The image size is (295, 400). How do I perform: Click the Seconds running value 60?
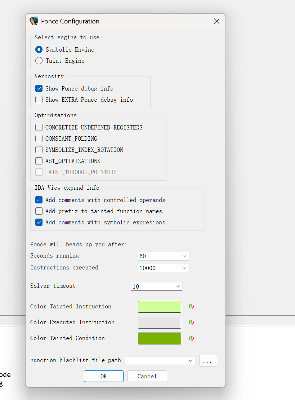(143, 256)
